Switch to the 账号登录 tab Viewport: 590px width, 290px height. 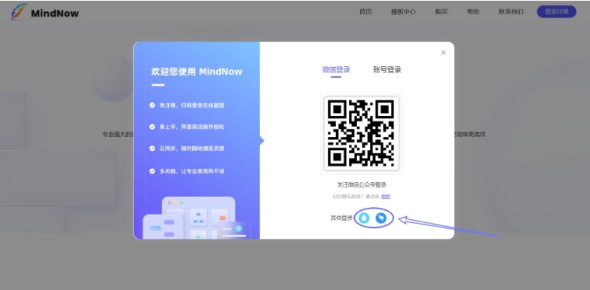pyautogui.click(x=387, y=69)
